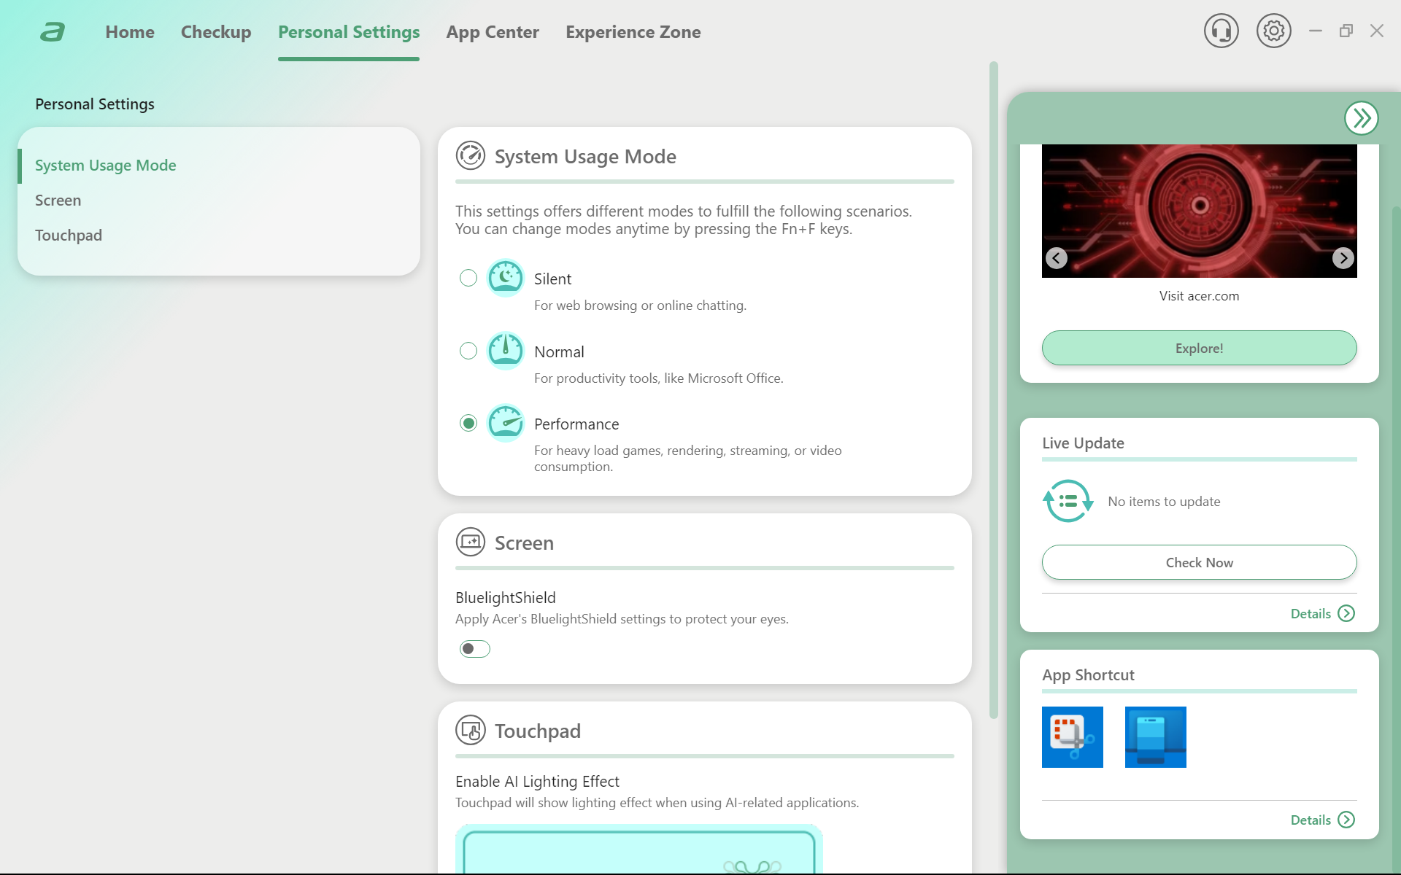
Task: Click the App Shortcut card title
Action: (x=1088, y=675)
